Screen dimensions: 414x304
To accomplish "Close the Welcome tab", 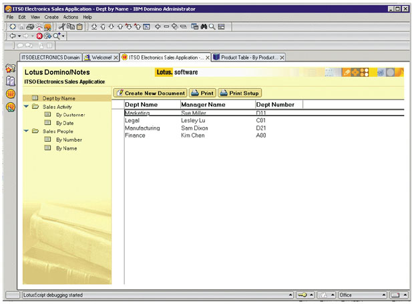I will pos(116,57).
